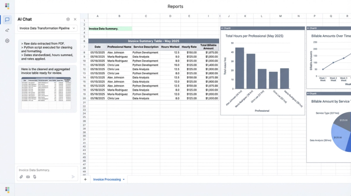This screenshot has height=196, width=351.
Task: Click the third icon in the chat input toolbar
Action: point(35,177)
